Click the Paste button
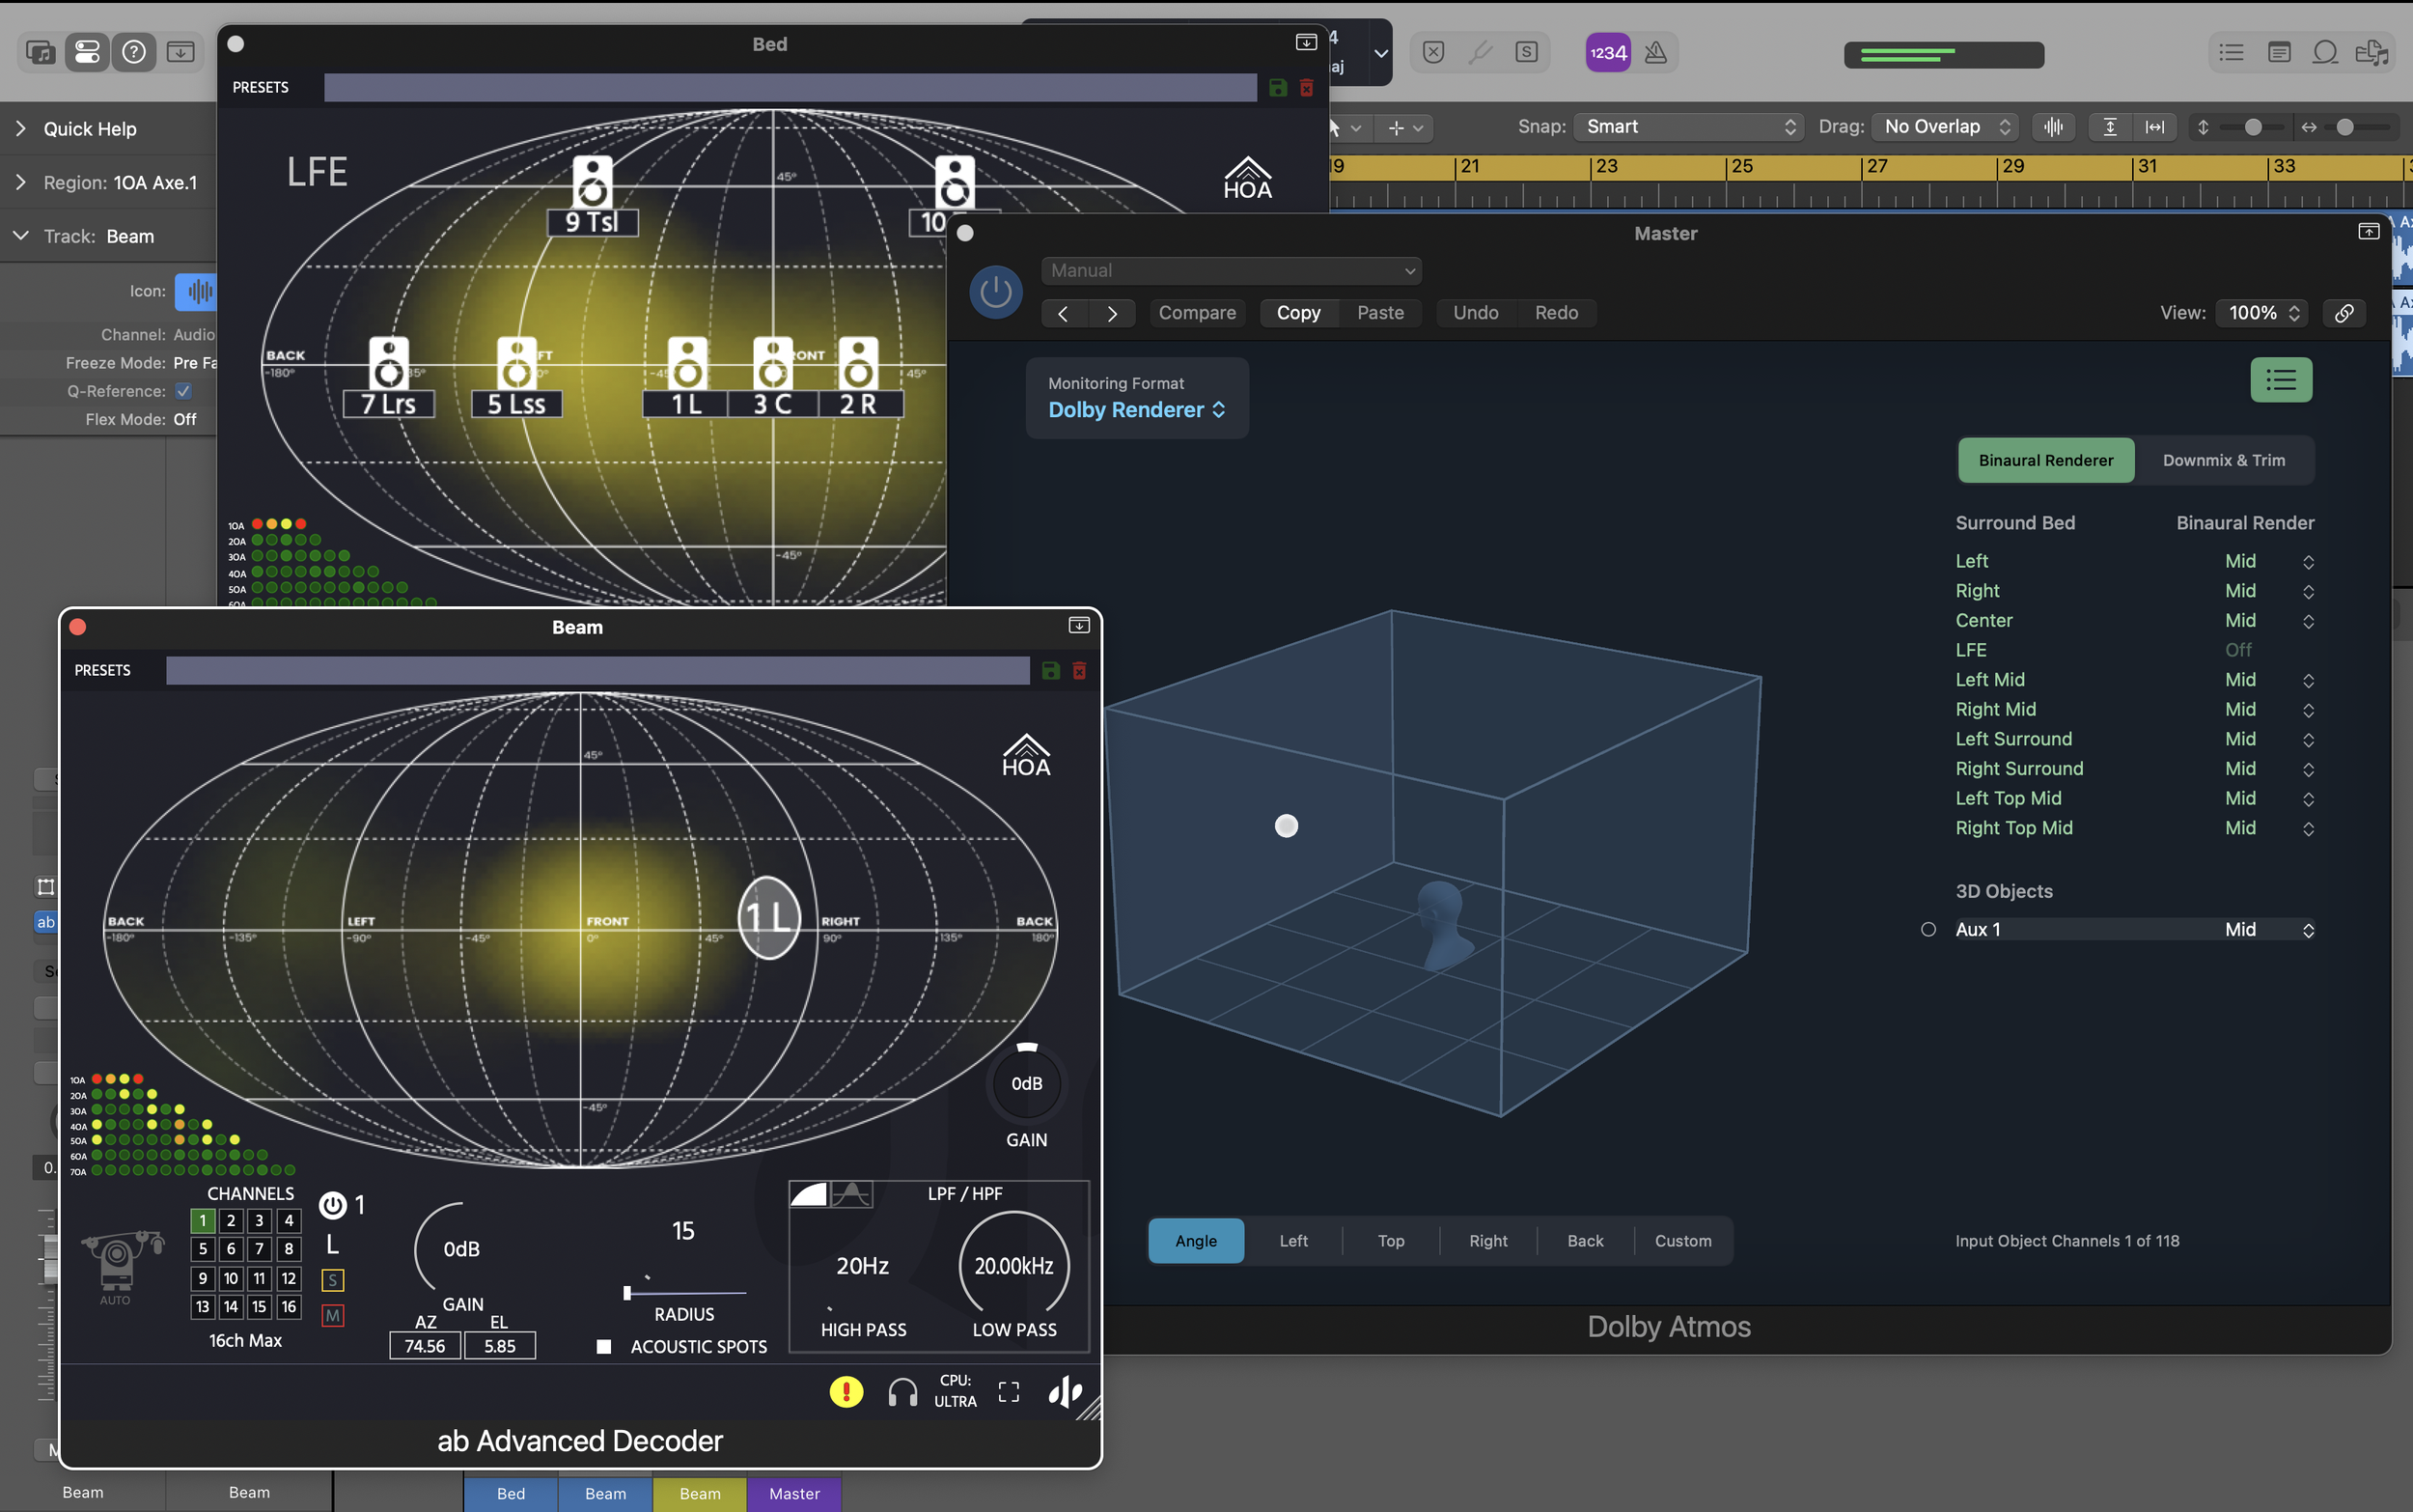Viewport: 2413px width, 1512px height. pyautogui.click(x=1379, y=313)
